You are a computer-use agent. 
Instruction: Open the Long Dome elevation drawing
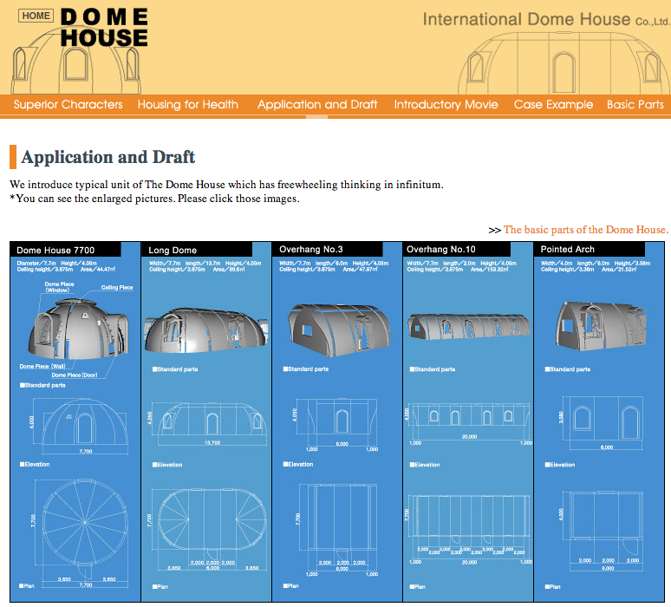(x=209, y=425)
